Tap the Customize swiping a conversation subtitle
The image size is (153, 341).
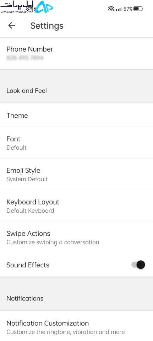(53, 242)
